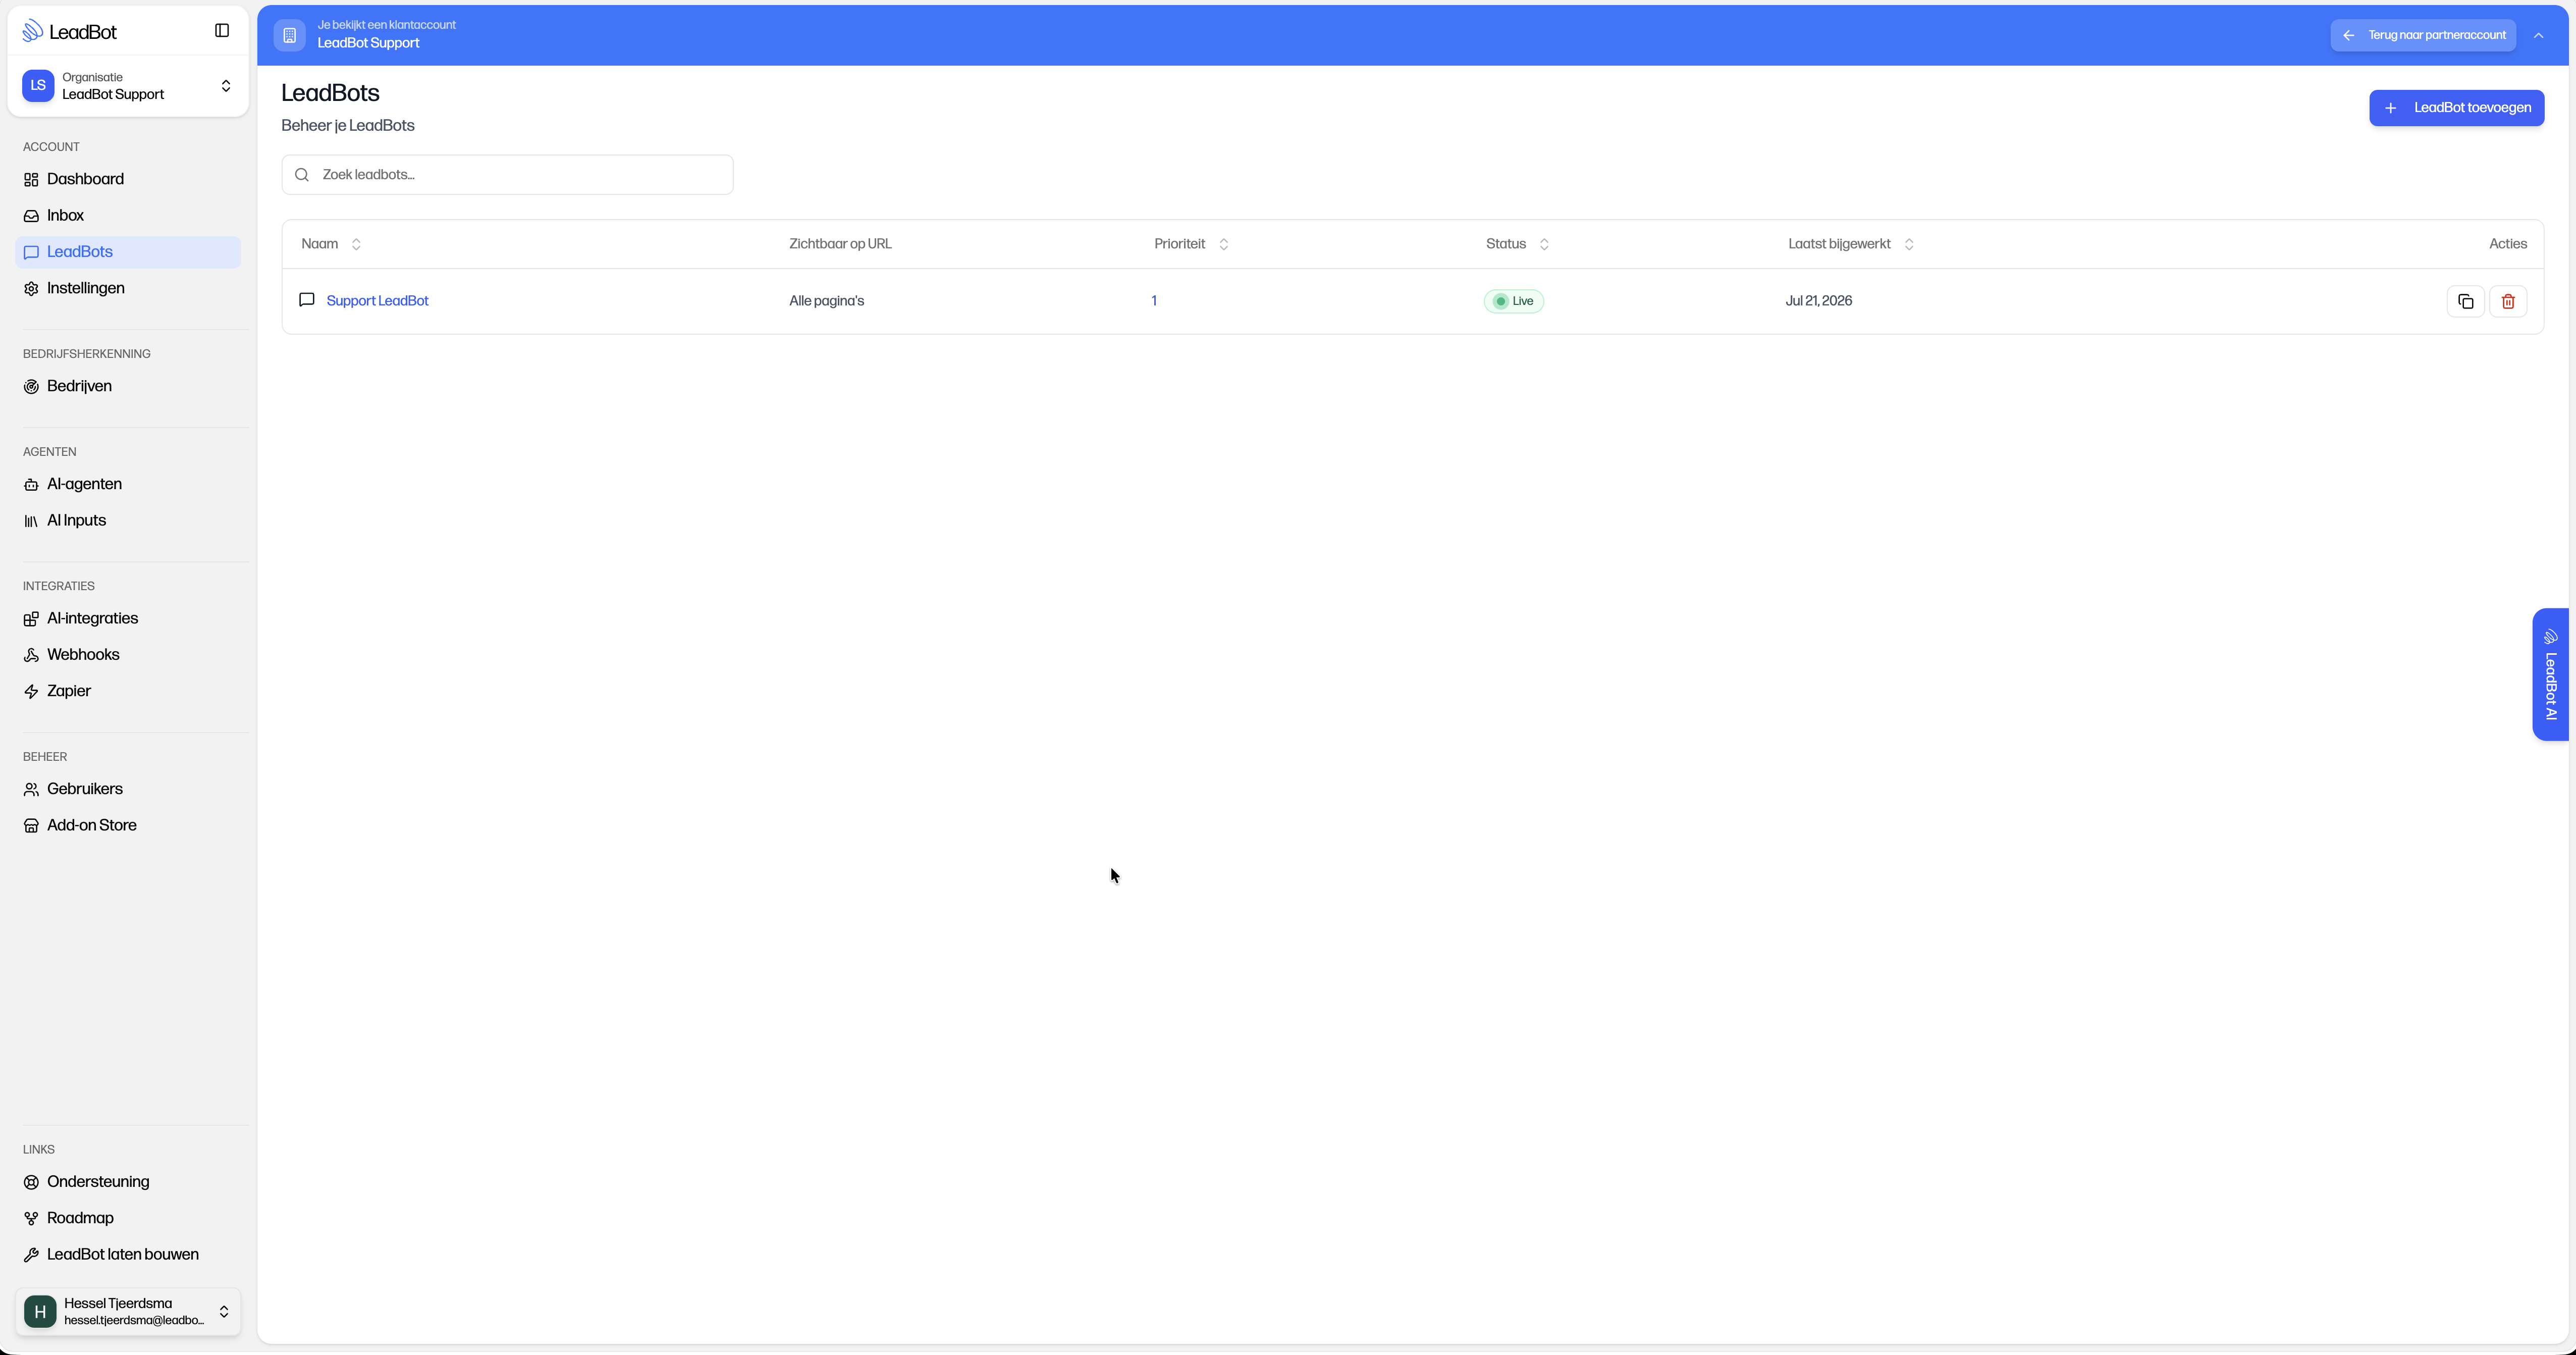This screenshot has height=1355, width=2576.
Task: Click the Live status badge
Action: [1513, 301]
